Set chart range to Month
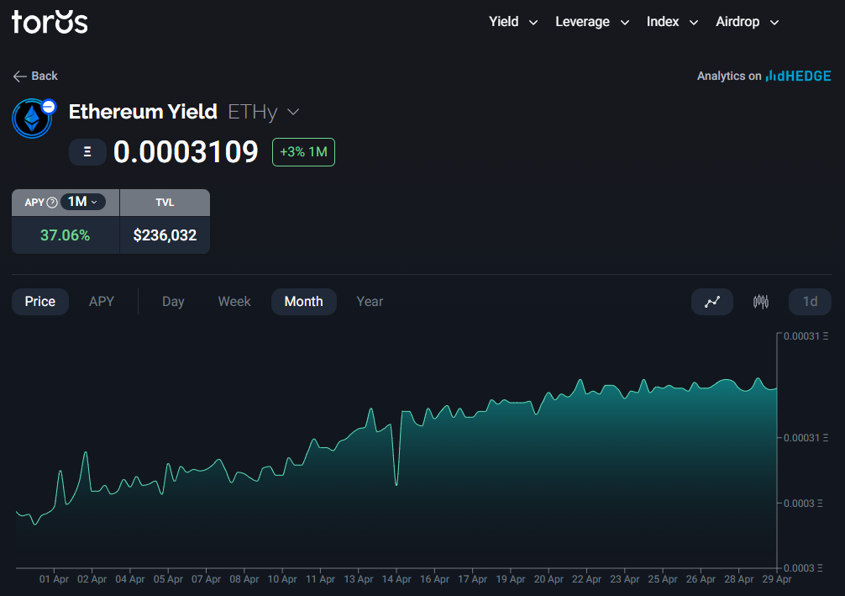 coord(304,302)
